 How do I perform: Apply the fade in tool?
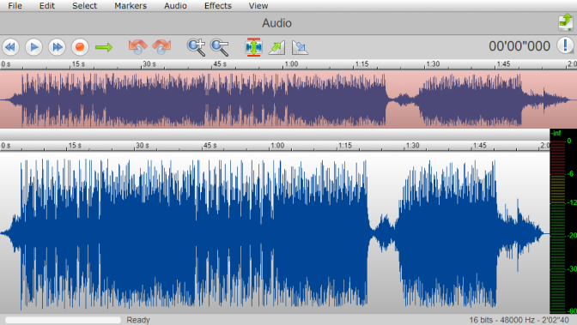276,47
